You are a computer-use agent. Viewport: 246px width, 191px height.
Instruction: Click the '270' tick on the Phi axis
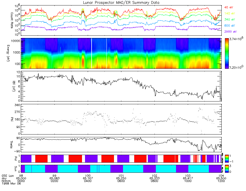[x=17, y=112]
